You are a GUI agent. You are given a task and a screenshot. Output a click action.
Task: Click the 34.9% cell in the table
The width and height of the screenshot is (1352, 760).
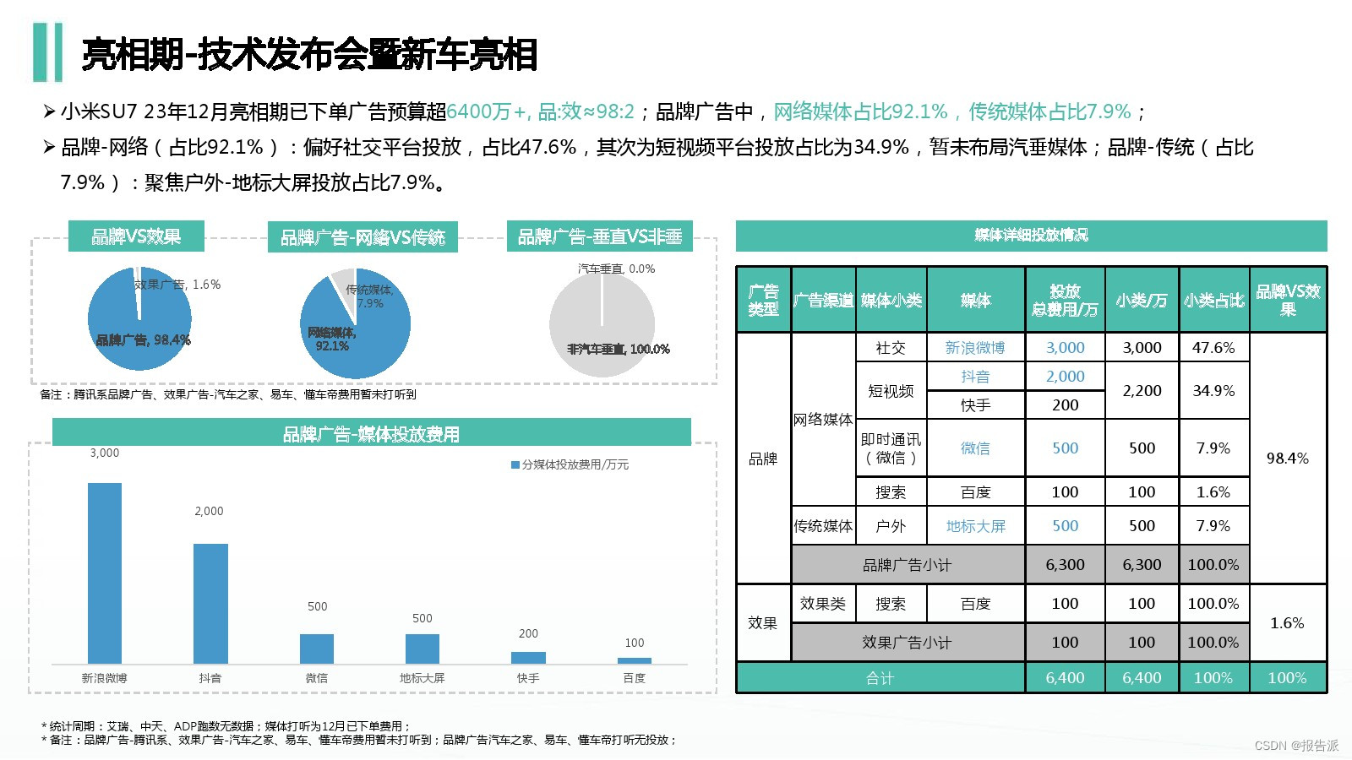pos(1213,391)
